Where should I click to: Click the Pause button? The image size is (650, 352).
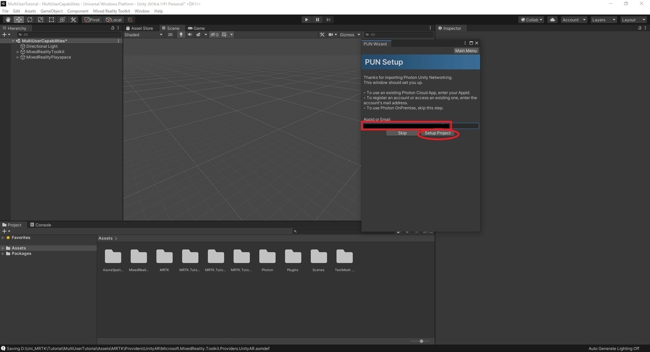point(317,20)
